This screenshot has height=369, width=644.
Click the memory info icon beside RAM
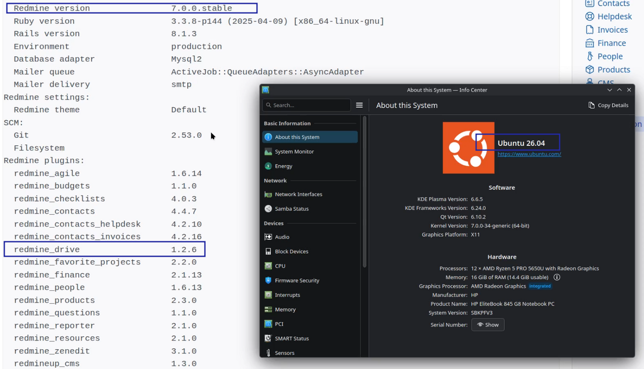[x=557, y=277]
